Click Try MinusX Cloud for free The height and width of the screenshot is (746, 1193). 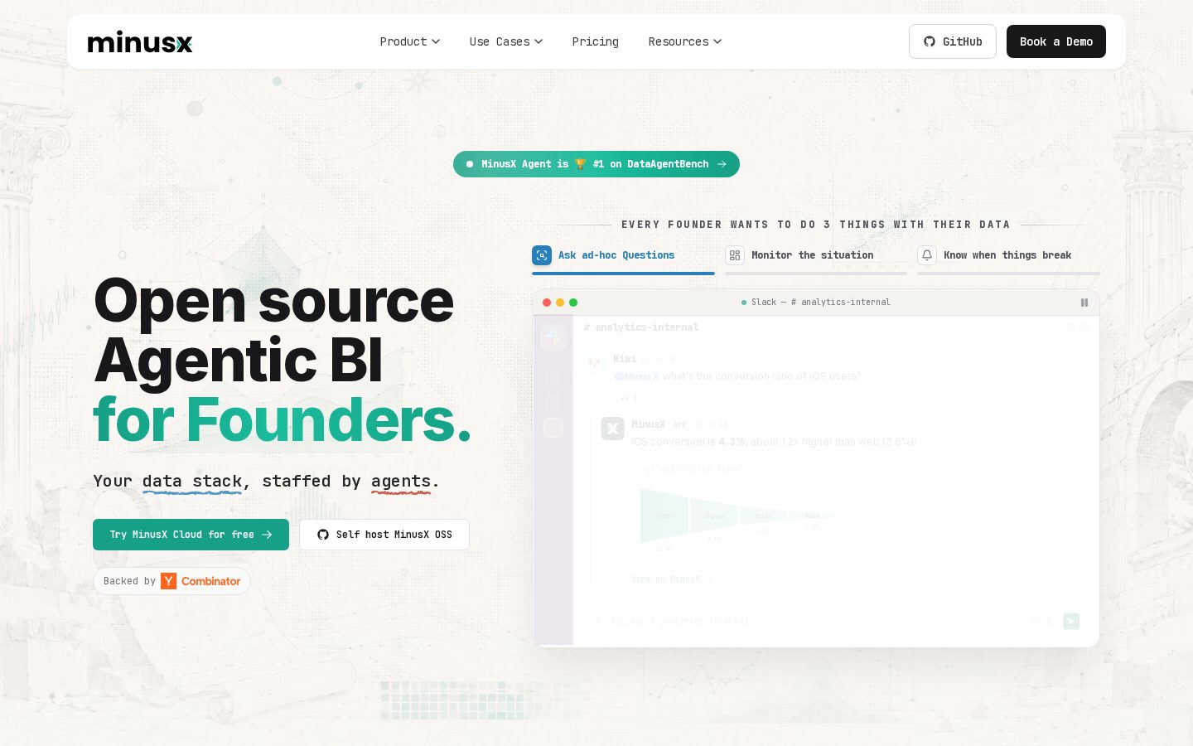(191, 535)
